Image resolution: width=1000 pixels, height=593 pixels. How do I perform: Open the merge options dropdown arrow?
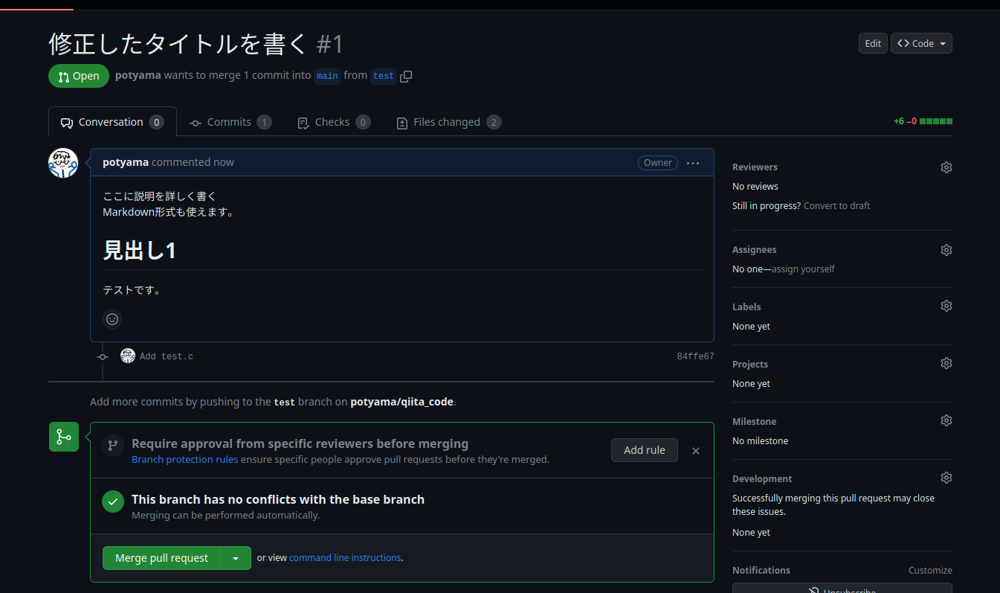coord(236,557)
